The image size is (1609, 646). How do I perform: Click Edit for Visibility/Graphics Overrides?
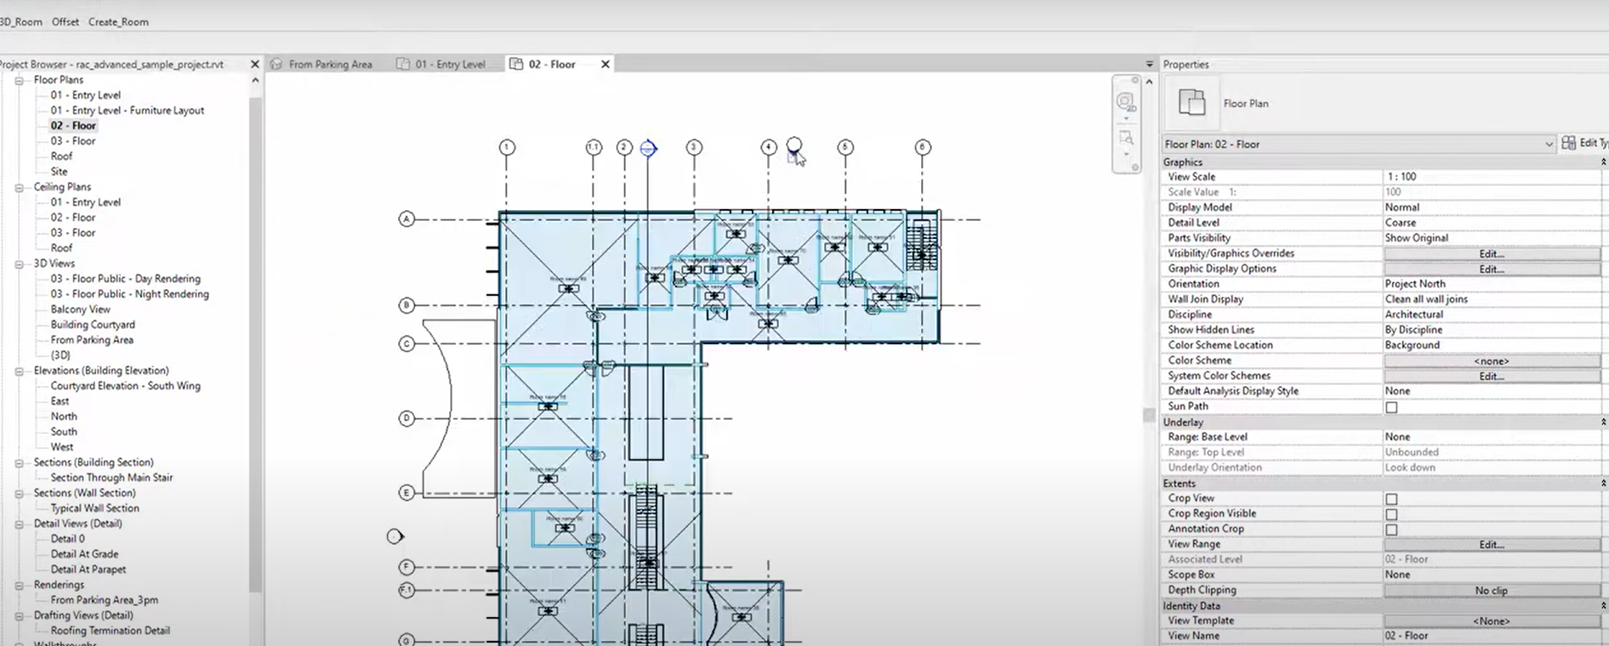coord(1491,254)
